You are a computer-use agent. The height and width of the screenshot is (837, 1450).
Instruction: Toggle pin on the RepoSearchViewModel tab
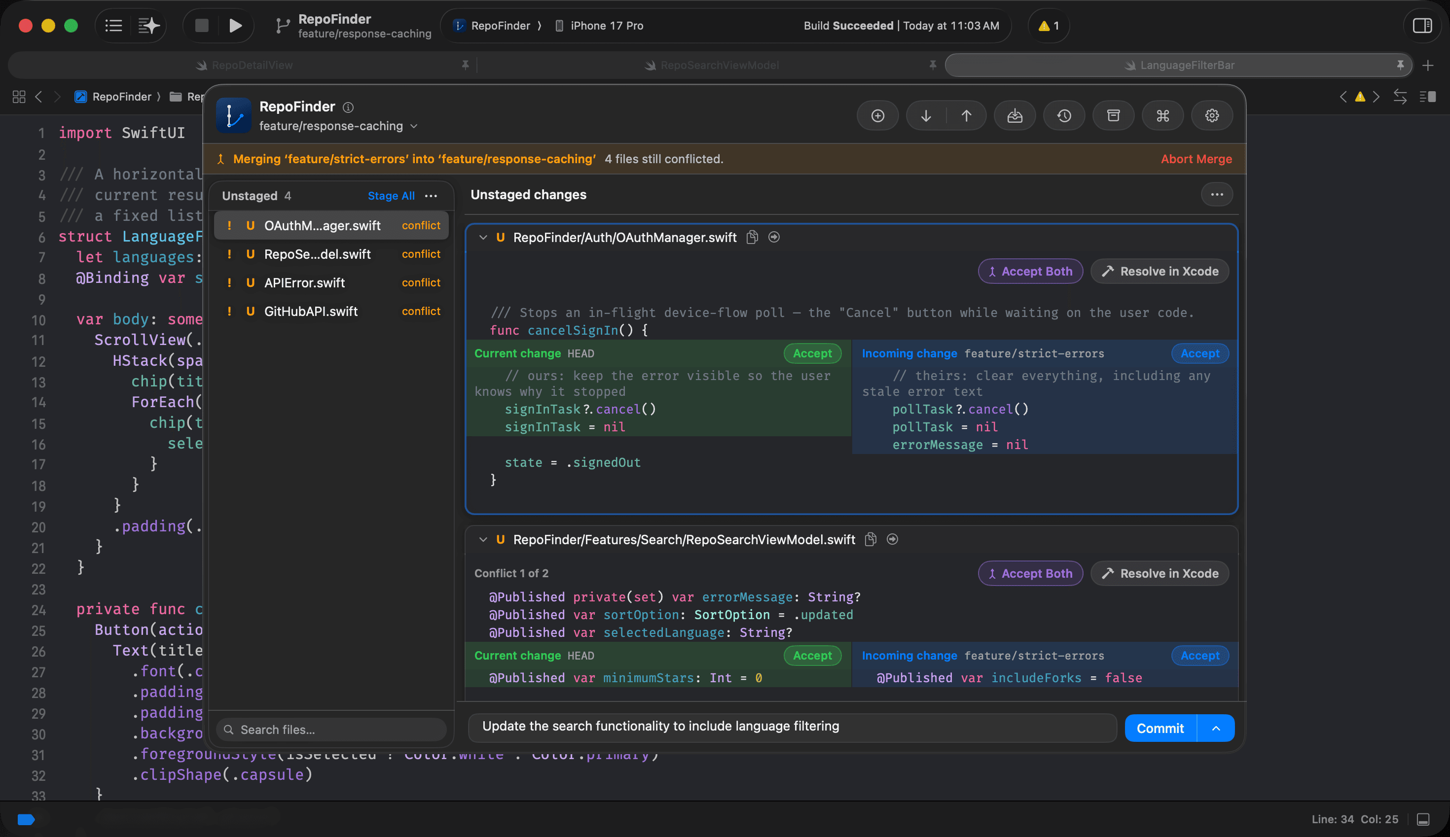(x=932, y=65)
